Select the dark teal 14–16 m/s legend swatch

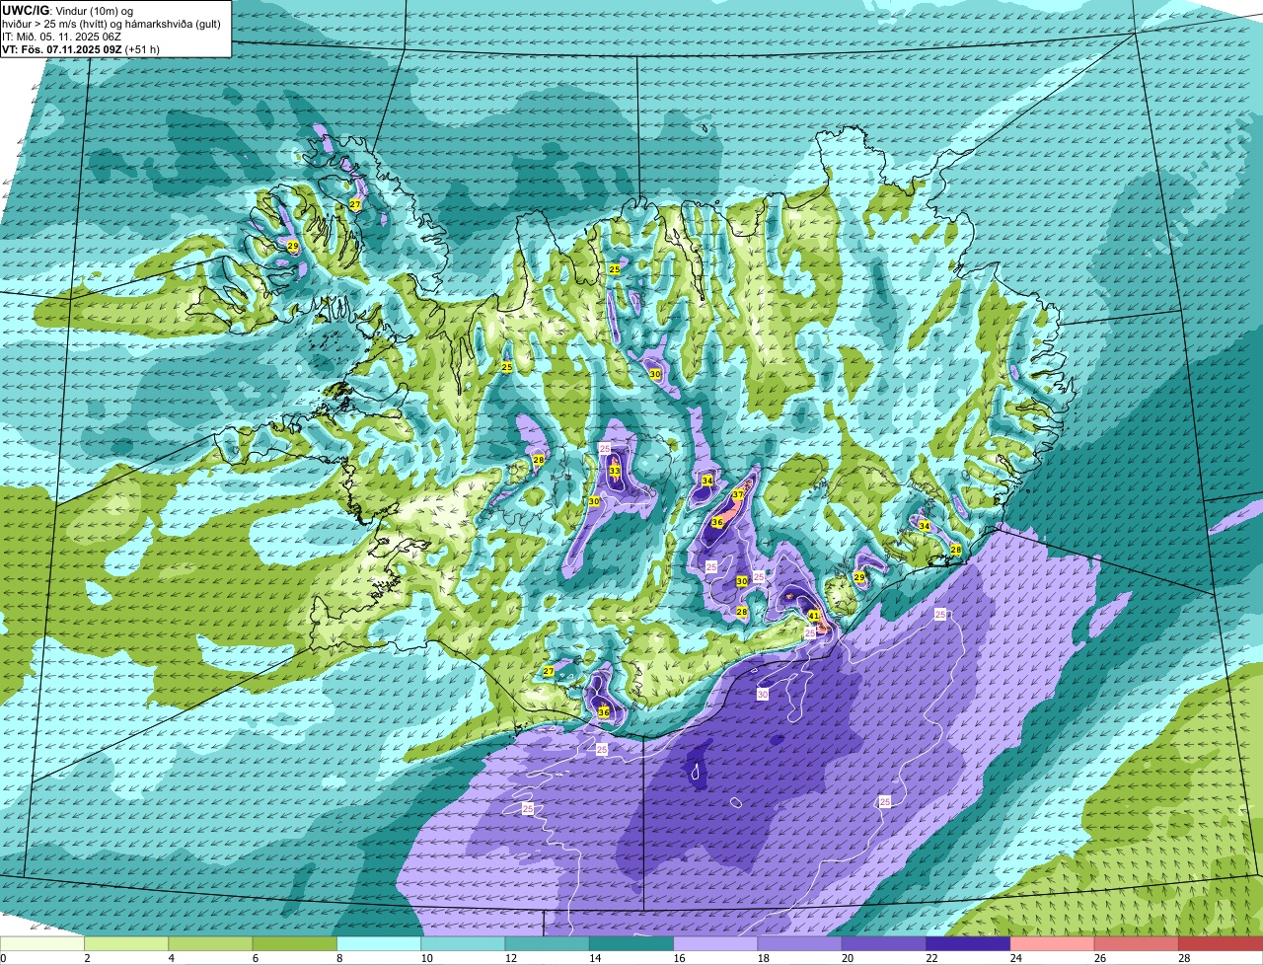coord(631,943)
